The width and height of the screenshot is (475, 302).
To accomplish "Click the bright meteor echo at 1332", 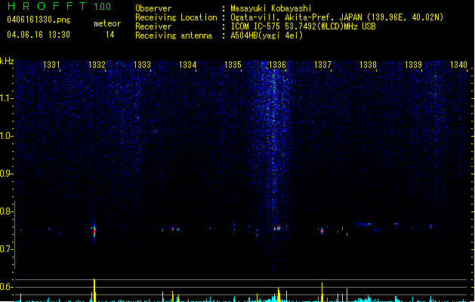I will coord(94,231).
